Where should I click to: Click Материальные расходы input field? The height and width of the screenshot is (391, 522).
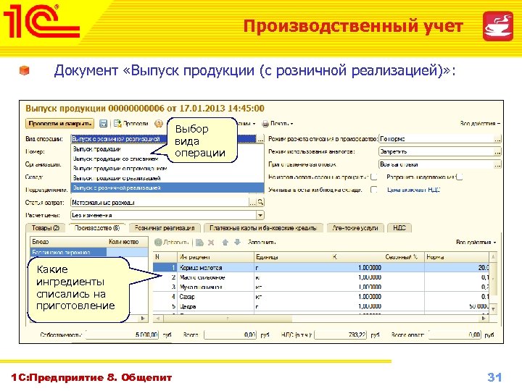pyautogui.click(x=159, y=202)
